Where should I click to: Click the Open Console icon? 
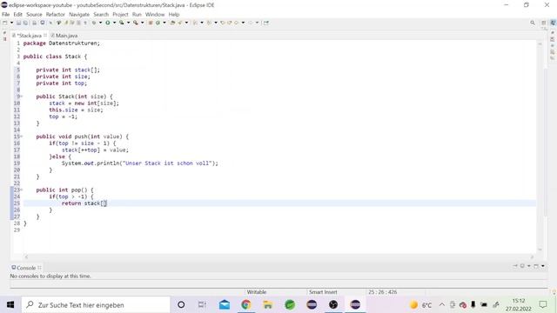[536, 266]
